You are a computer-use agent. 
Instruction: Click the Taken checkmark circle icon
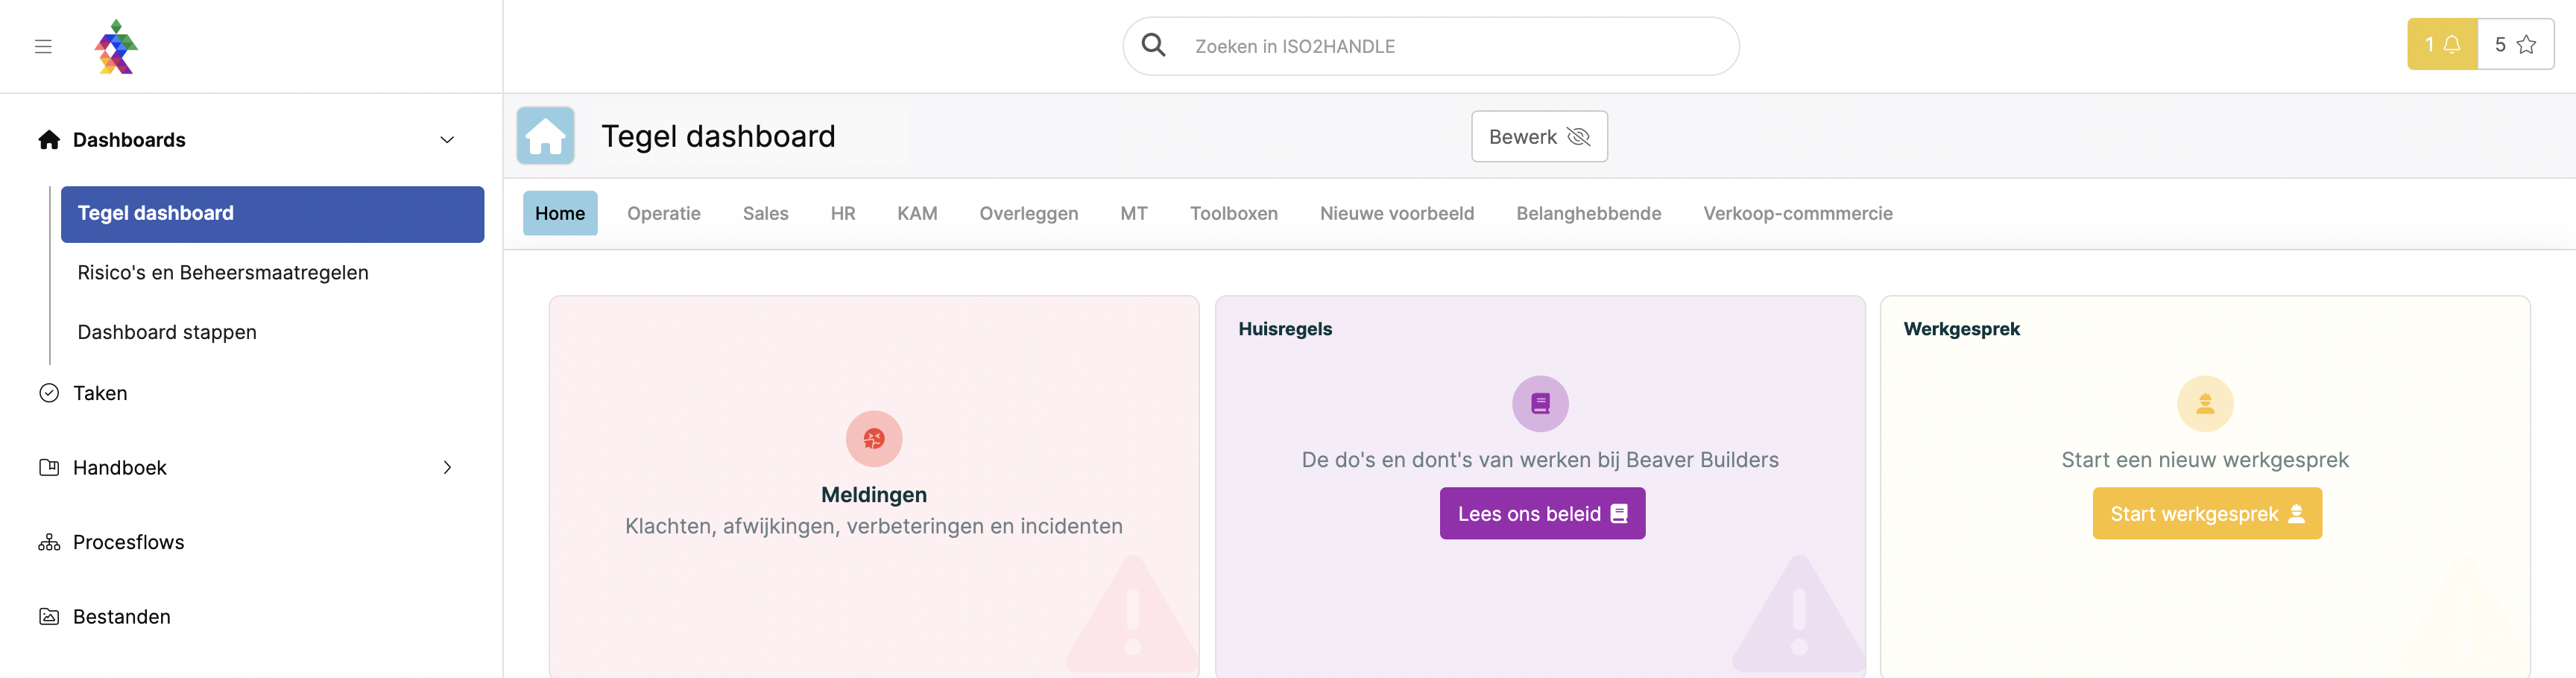49,393
